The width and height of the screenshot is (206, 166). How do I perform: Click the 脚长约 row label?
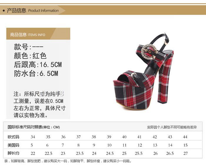(x=14, y=153)
